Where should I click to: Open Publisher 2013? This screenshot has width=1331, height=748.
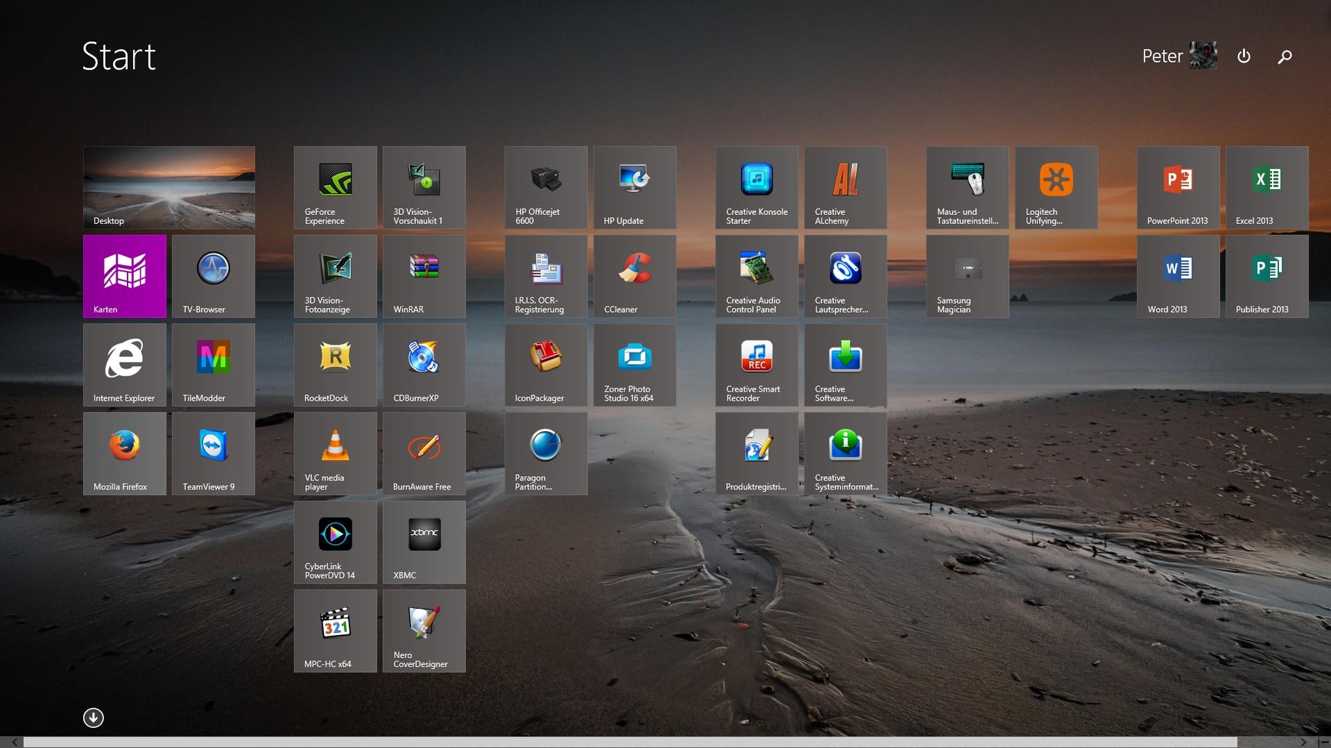1268,276
